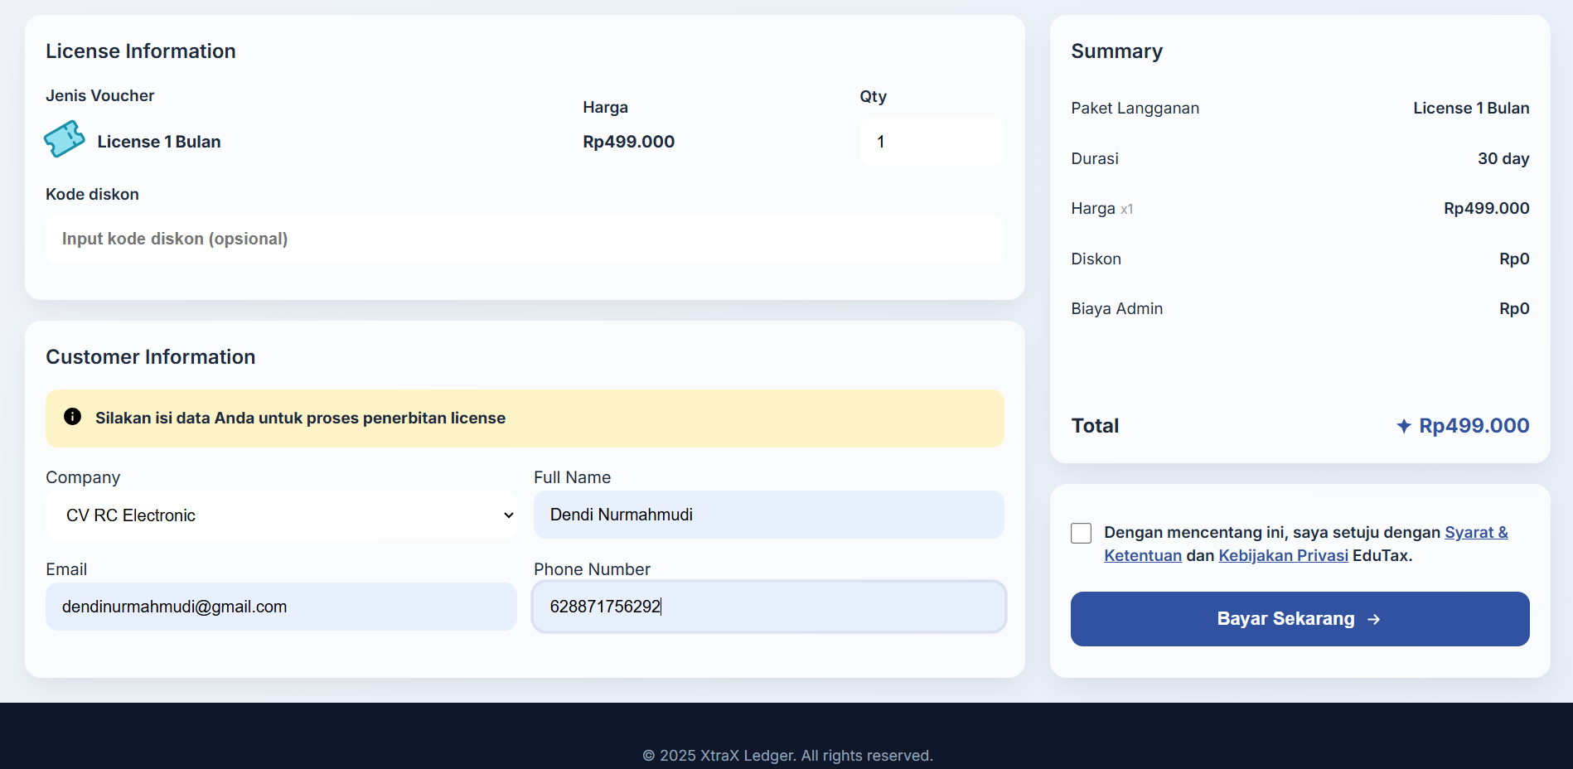Open the Kebijakan Privasi link
Image resolution: width=1573 pixels, height=769 pixels.
coord(1282,556)
